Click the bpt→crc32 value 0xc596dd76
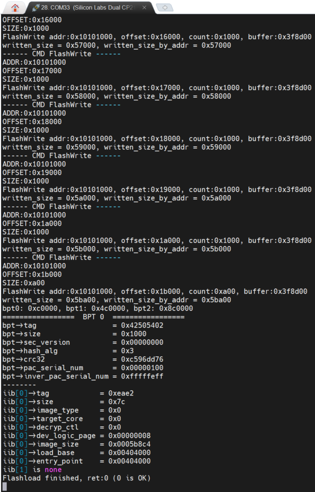 142,359
